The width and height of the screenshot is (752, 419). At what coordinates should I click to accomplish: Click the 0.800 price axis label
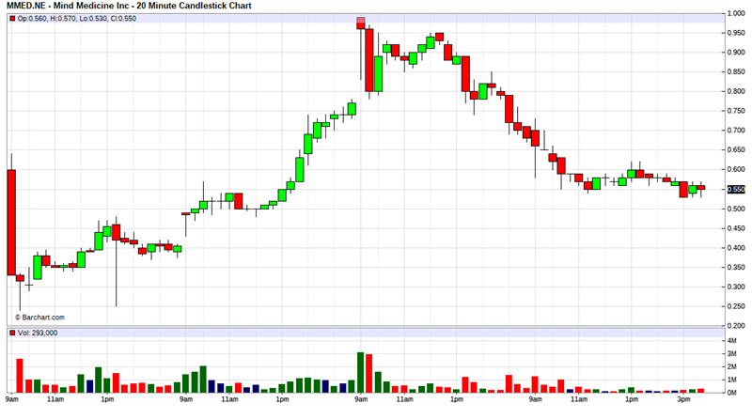tap(736, 91)
